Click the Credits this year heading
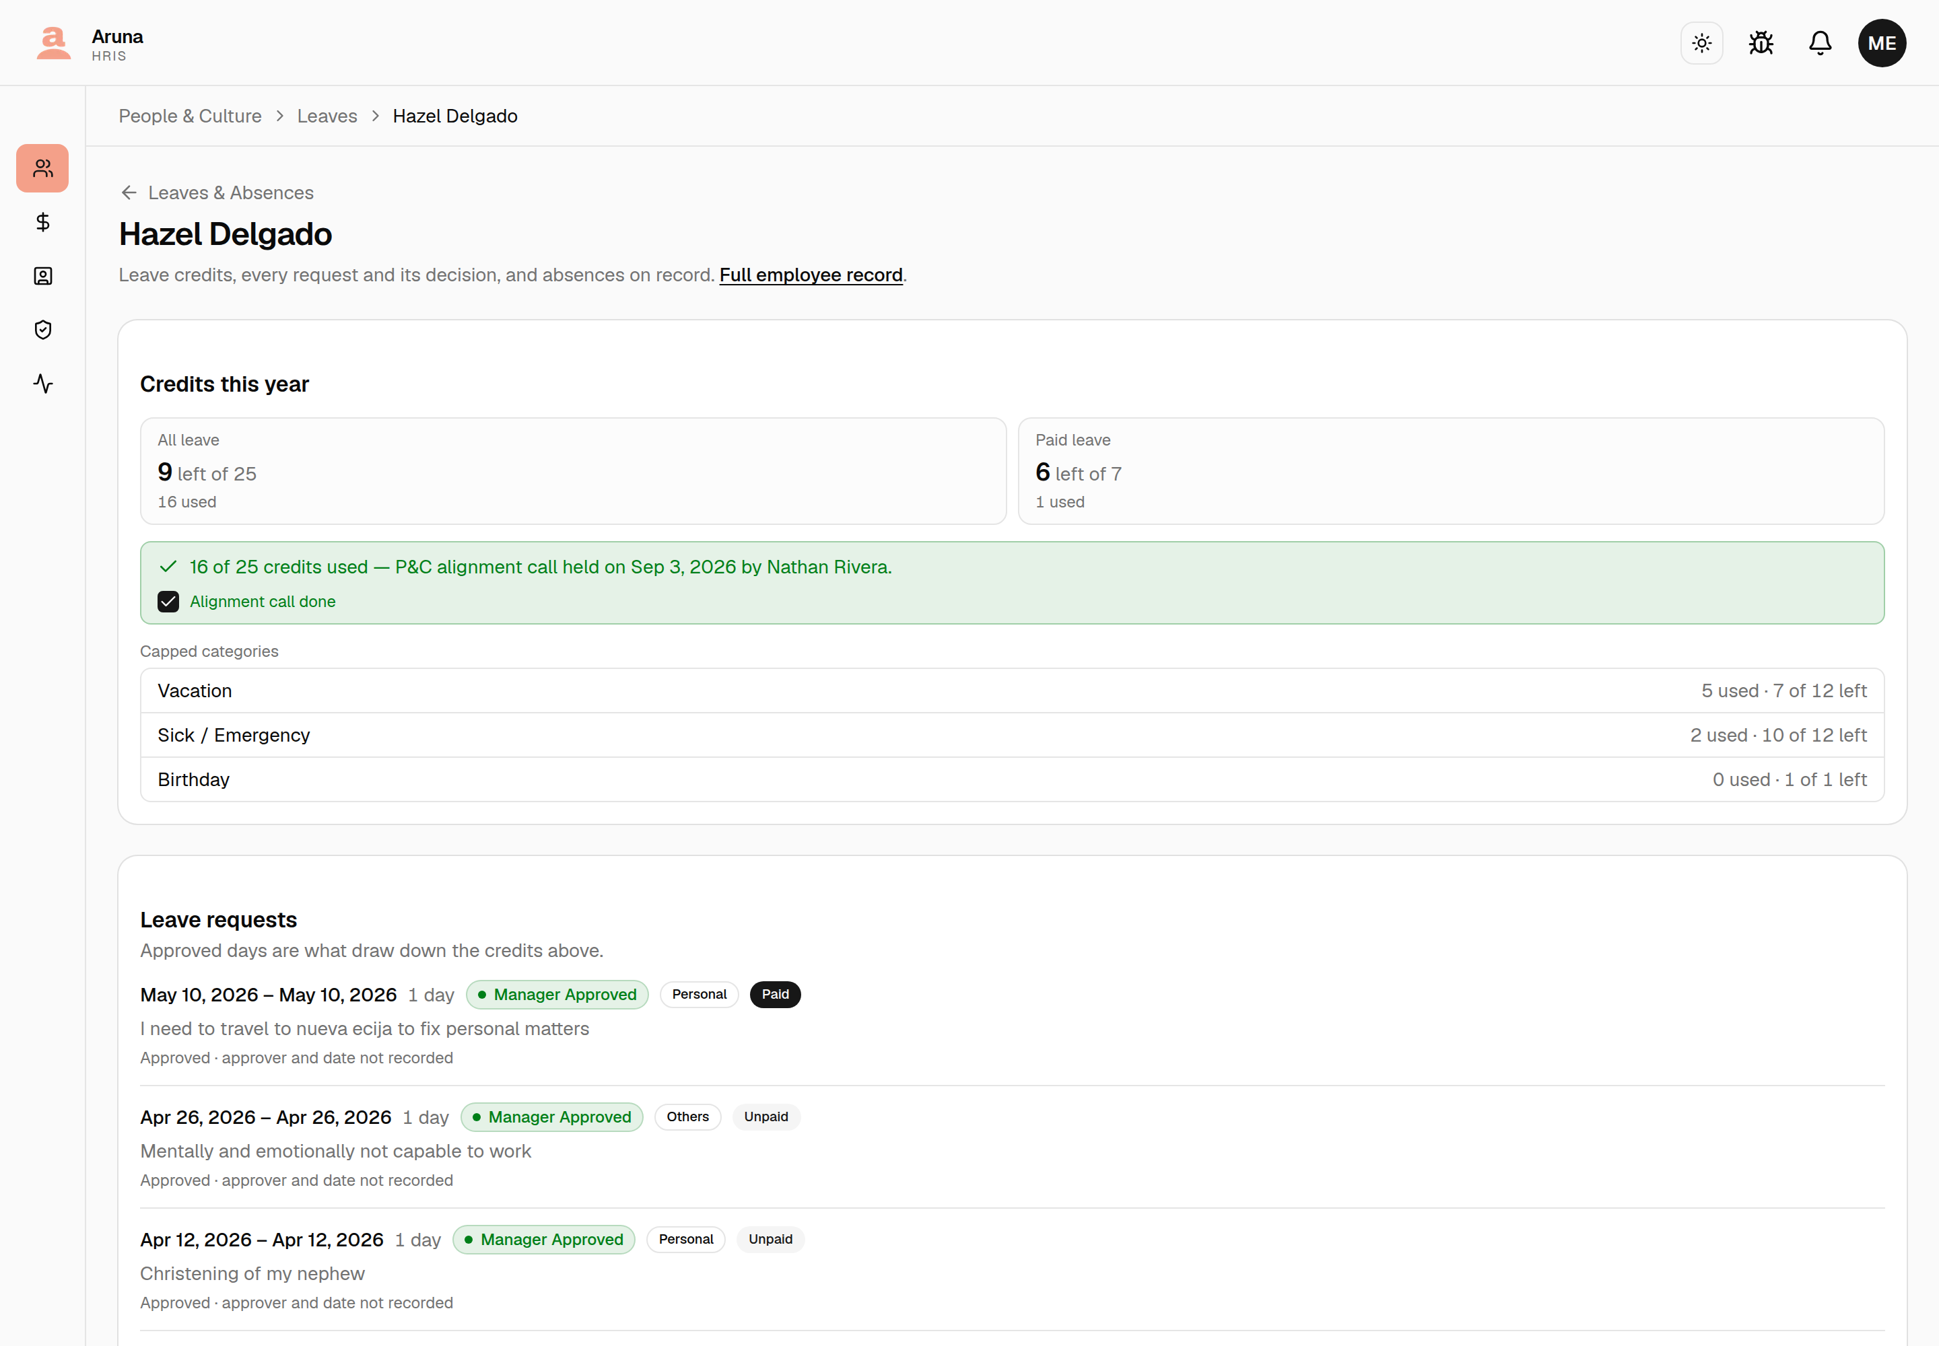The image size is (1939, 1346). [x=224, y=384]
